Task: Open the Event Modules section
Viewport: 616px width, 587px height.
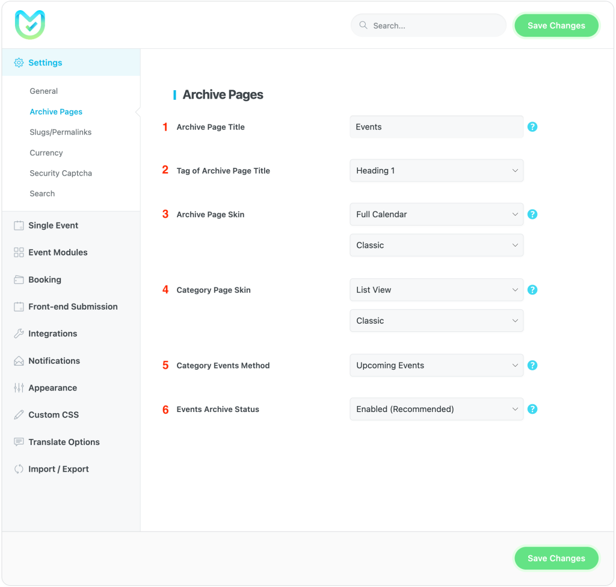Action: (58, 253)
